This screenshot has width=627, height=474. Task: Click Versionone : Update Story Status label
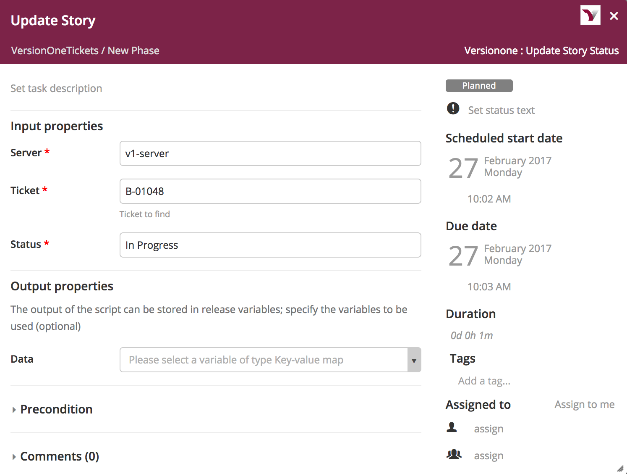pos(541,50)
